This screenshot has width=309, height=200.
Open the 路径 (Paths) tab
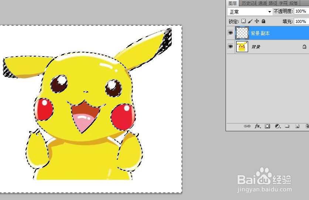[272, 3]
